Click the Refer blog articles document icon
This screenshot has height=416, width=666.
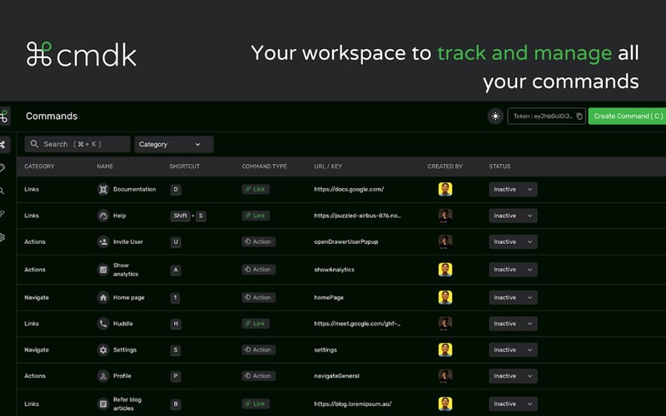[x=102, y=404]
